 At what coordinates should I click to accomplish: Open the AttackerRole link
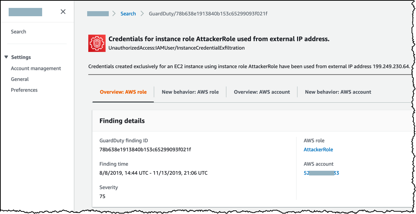coord(318,150)
